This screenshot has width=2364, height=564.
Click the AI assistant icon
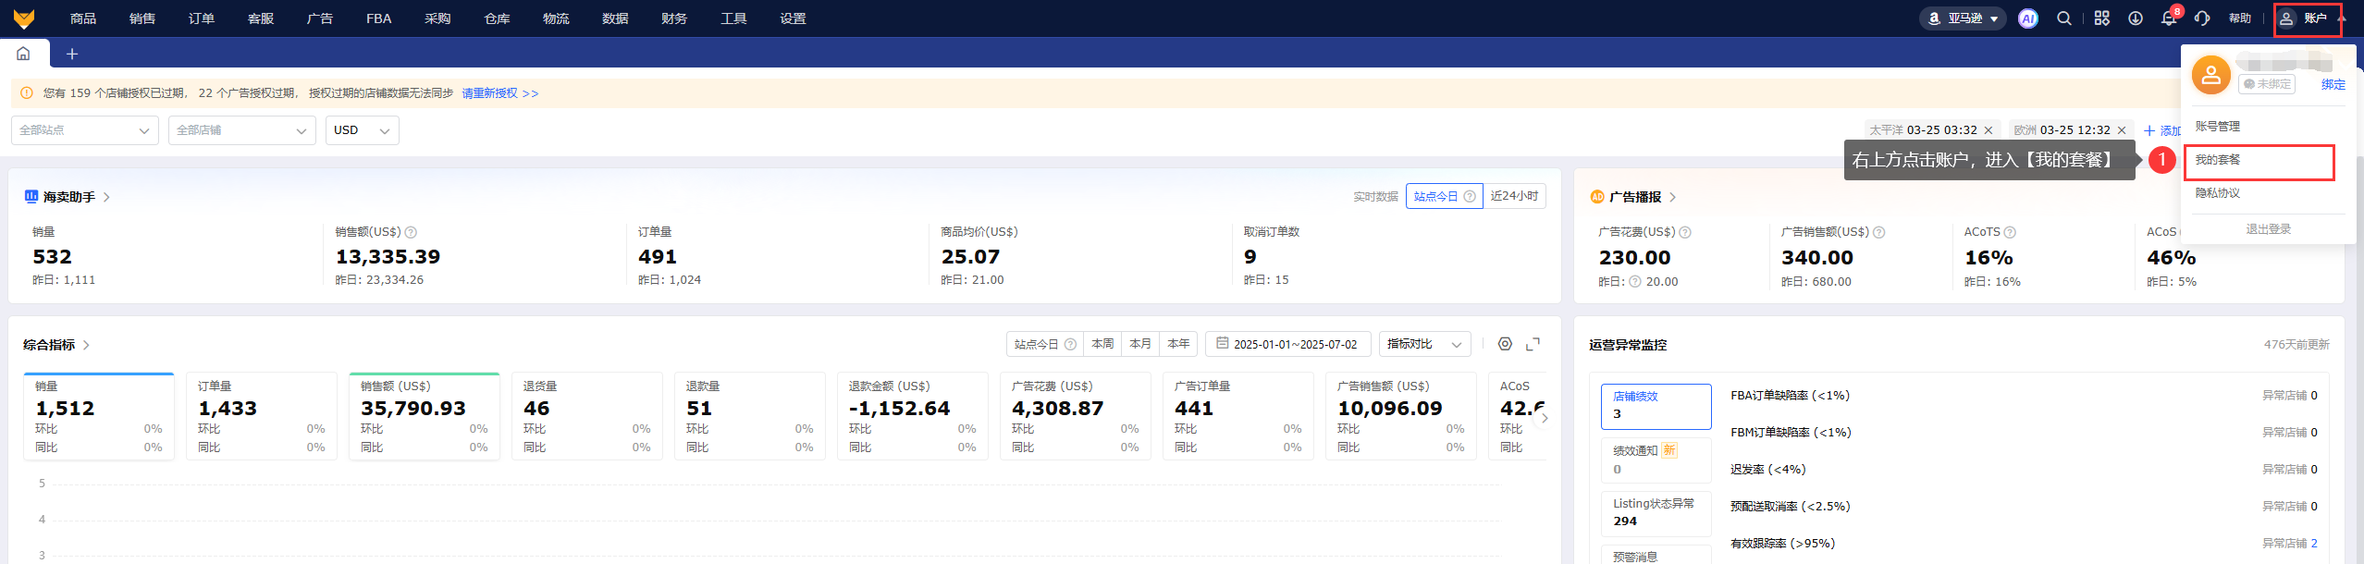[2027, 18]
